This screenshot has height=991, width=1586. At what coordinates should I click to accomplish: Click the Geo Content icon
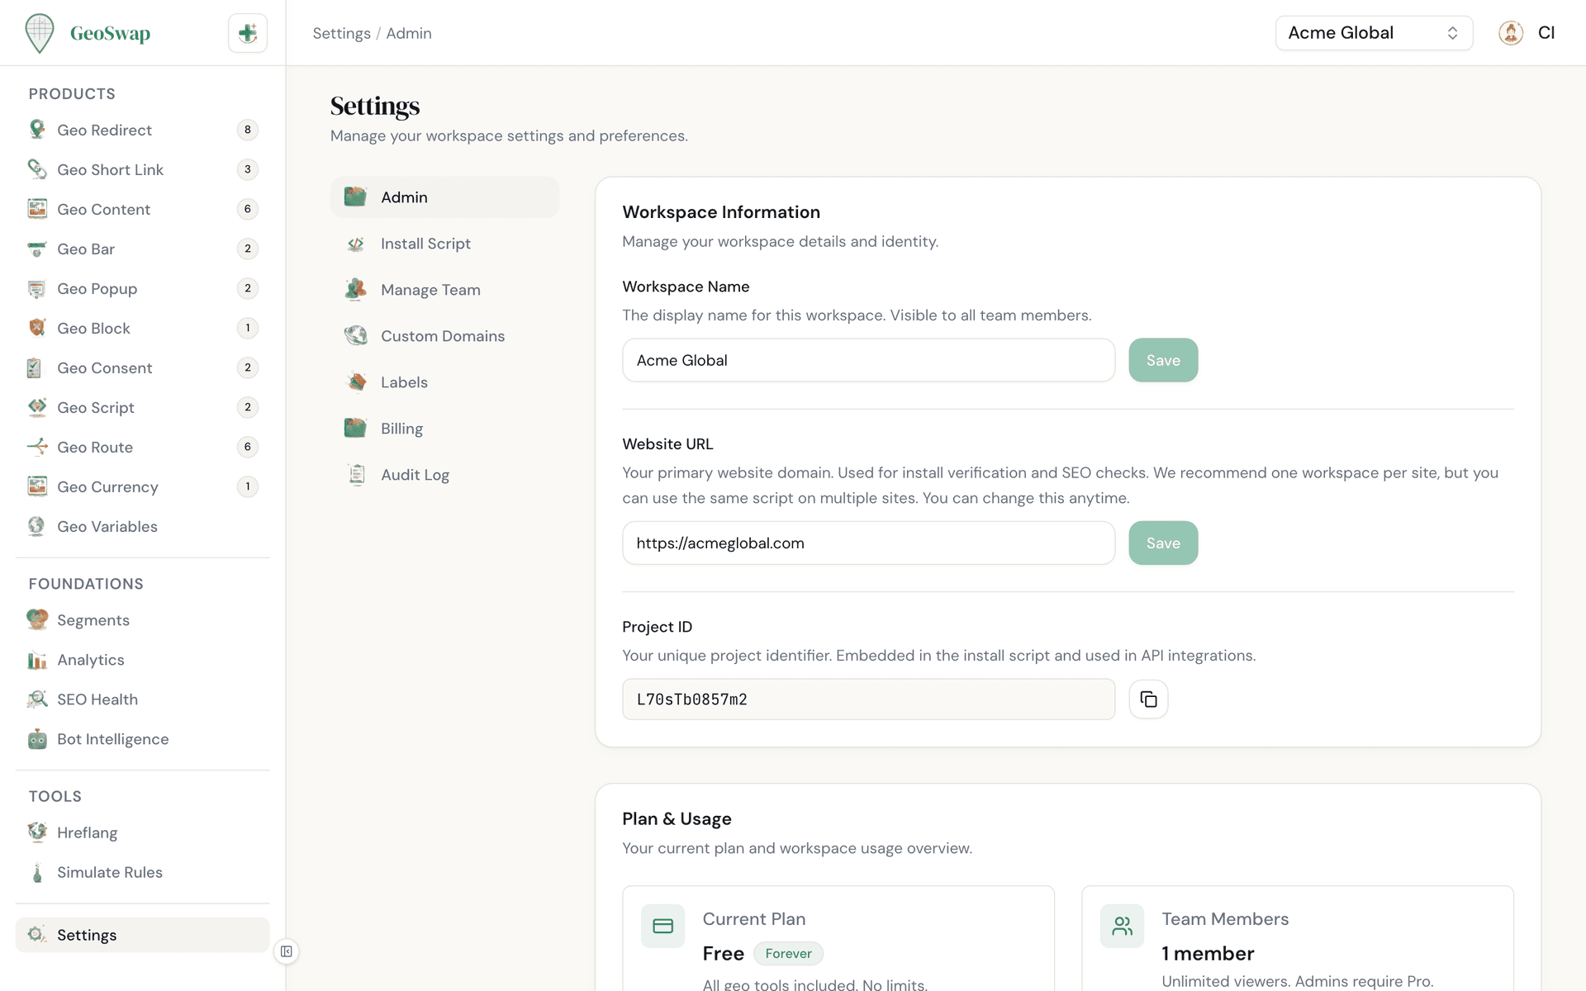point(36,209)
